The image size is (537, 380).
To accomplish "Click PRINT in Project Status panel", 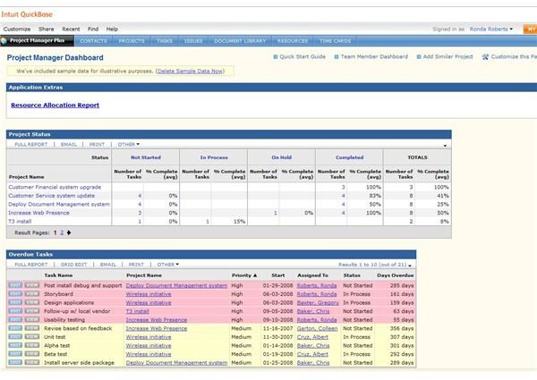I will [x=97, y=144].
